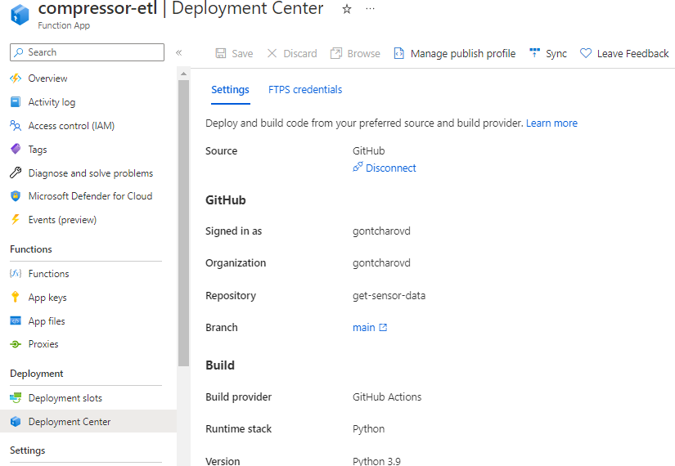Click the wrench Diagnose icon

tap(16, 173)
